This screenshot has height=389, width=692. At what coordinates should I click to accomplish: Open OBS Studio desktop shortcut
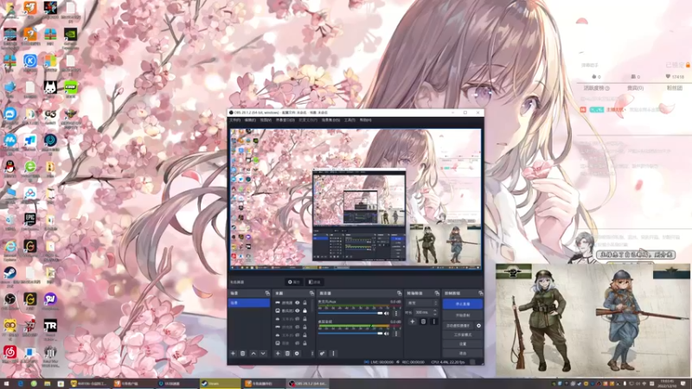coord(10,301)
